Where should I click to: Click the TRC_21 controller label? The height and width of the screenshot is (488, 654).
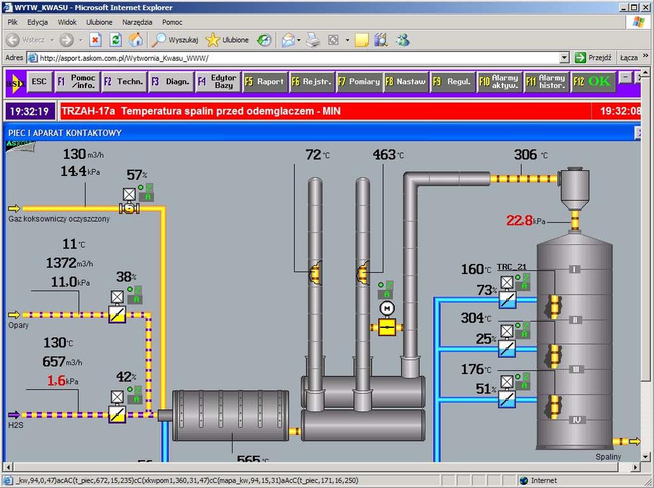(x=512, y=267)
